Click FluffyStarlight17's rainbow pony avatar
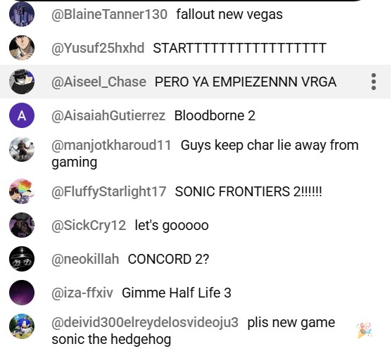 pyautogui.click(x=22, y=191)
